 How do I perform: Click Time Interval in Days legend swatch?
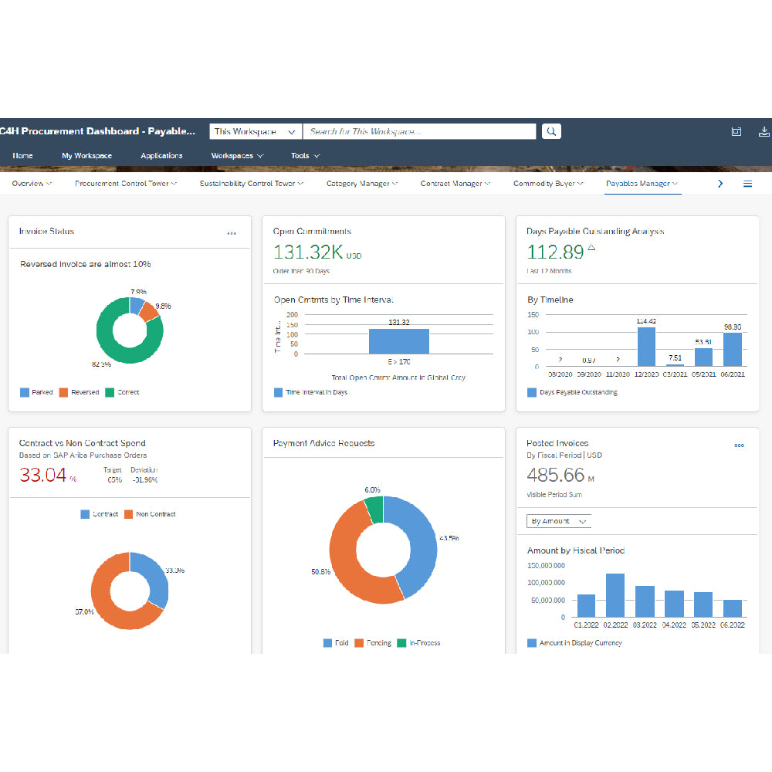[278, 392]
